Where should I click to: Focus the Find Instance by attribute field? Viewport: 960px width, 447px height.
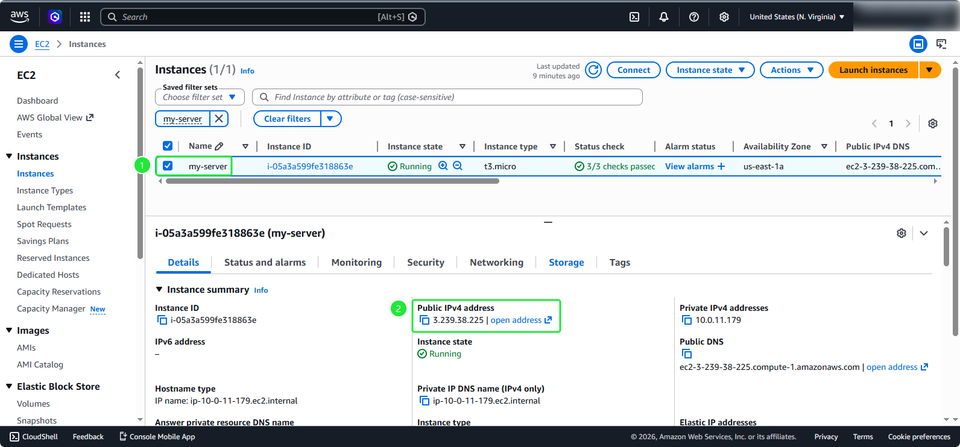(x=447, y=97)
